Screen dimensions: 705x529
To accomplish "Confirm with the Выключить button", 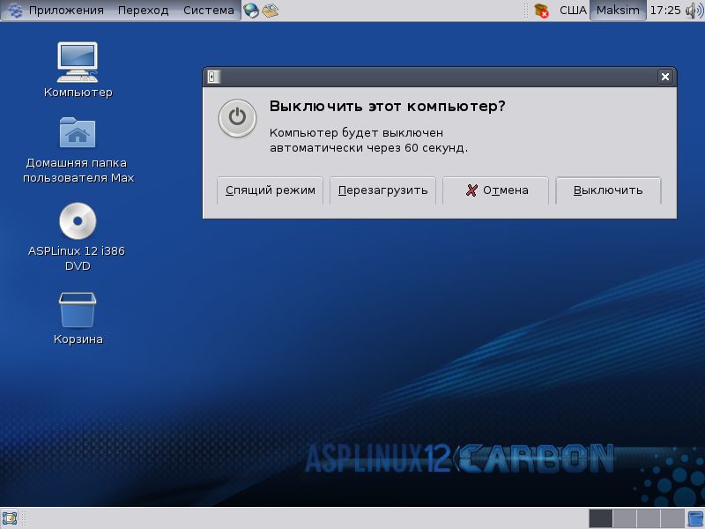I will [608, 190].
